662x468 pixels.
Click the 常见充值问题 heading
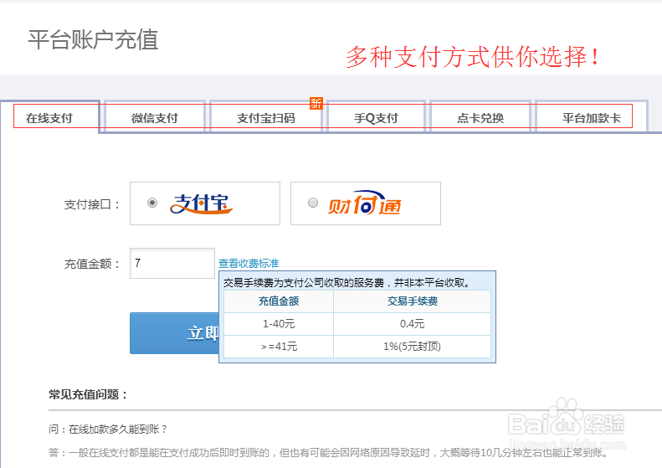[88, 394]
